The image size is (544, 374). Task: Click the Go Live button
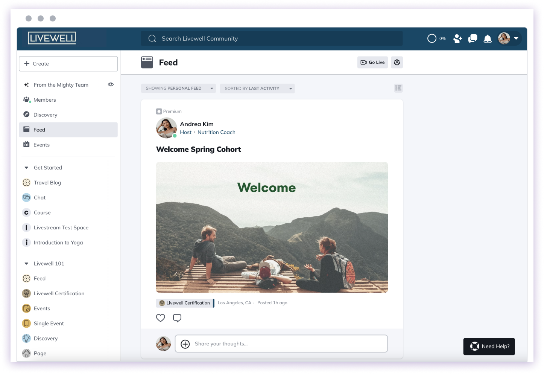[x=372, y=62]
